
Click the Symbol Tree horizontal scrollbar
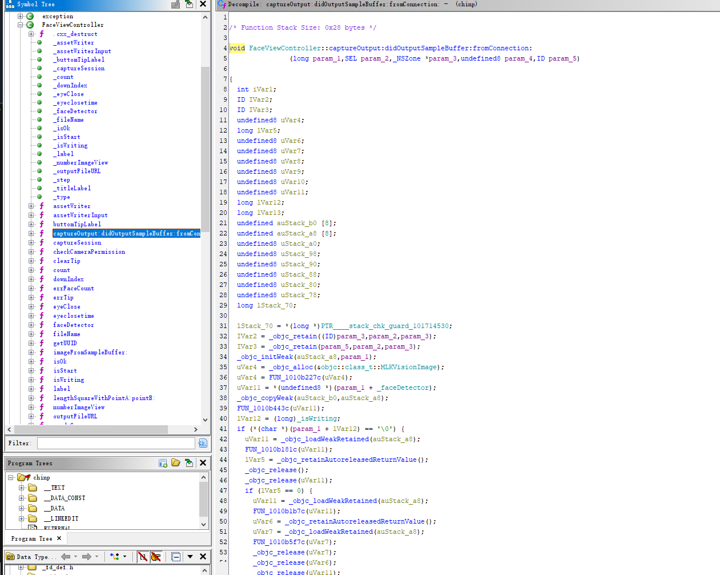point(91,429)
